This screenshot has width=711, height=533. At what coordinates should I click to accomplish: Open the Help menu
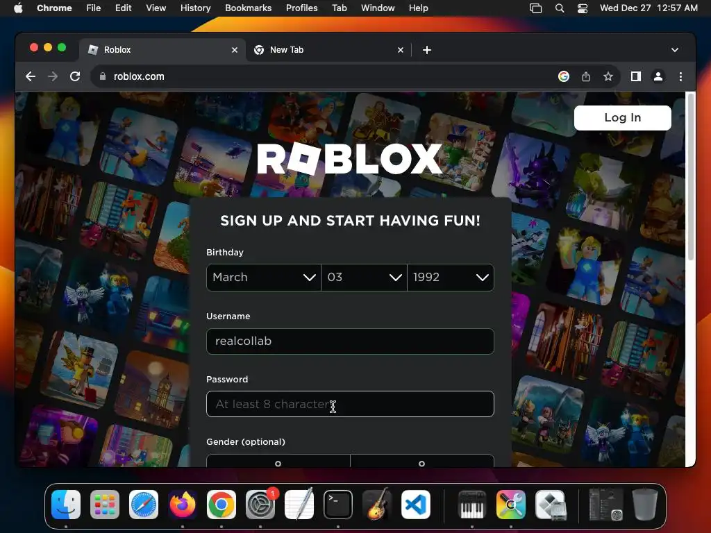coord(418,8)
